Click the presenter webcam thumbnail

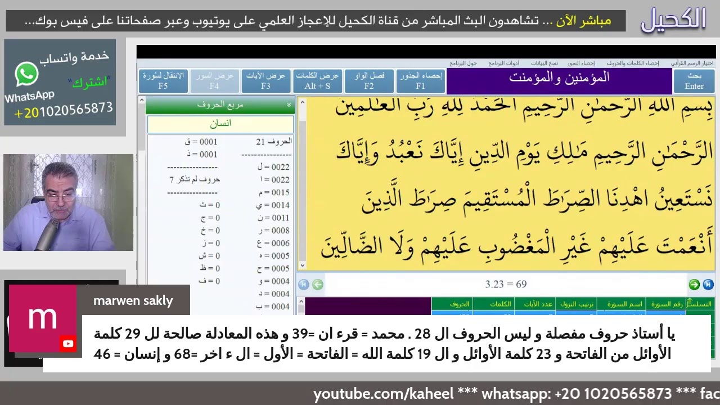[x=68, y=202]
